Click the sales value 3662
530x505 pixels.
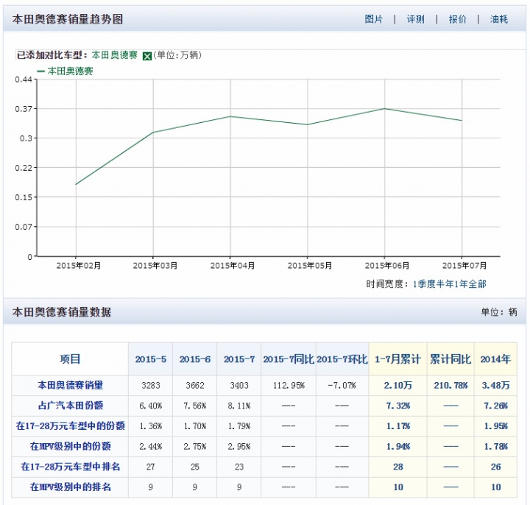click(x=195, y=385)
